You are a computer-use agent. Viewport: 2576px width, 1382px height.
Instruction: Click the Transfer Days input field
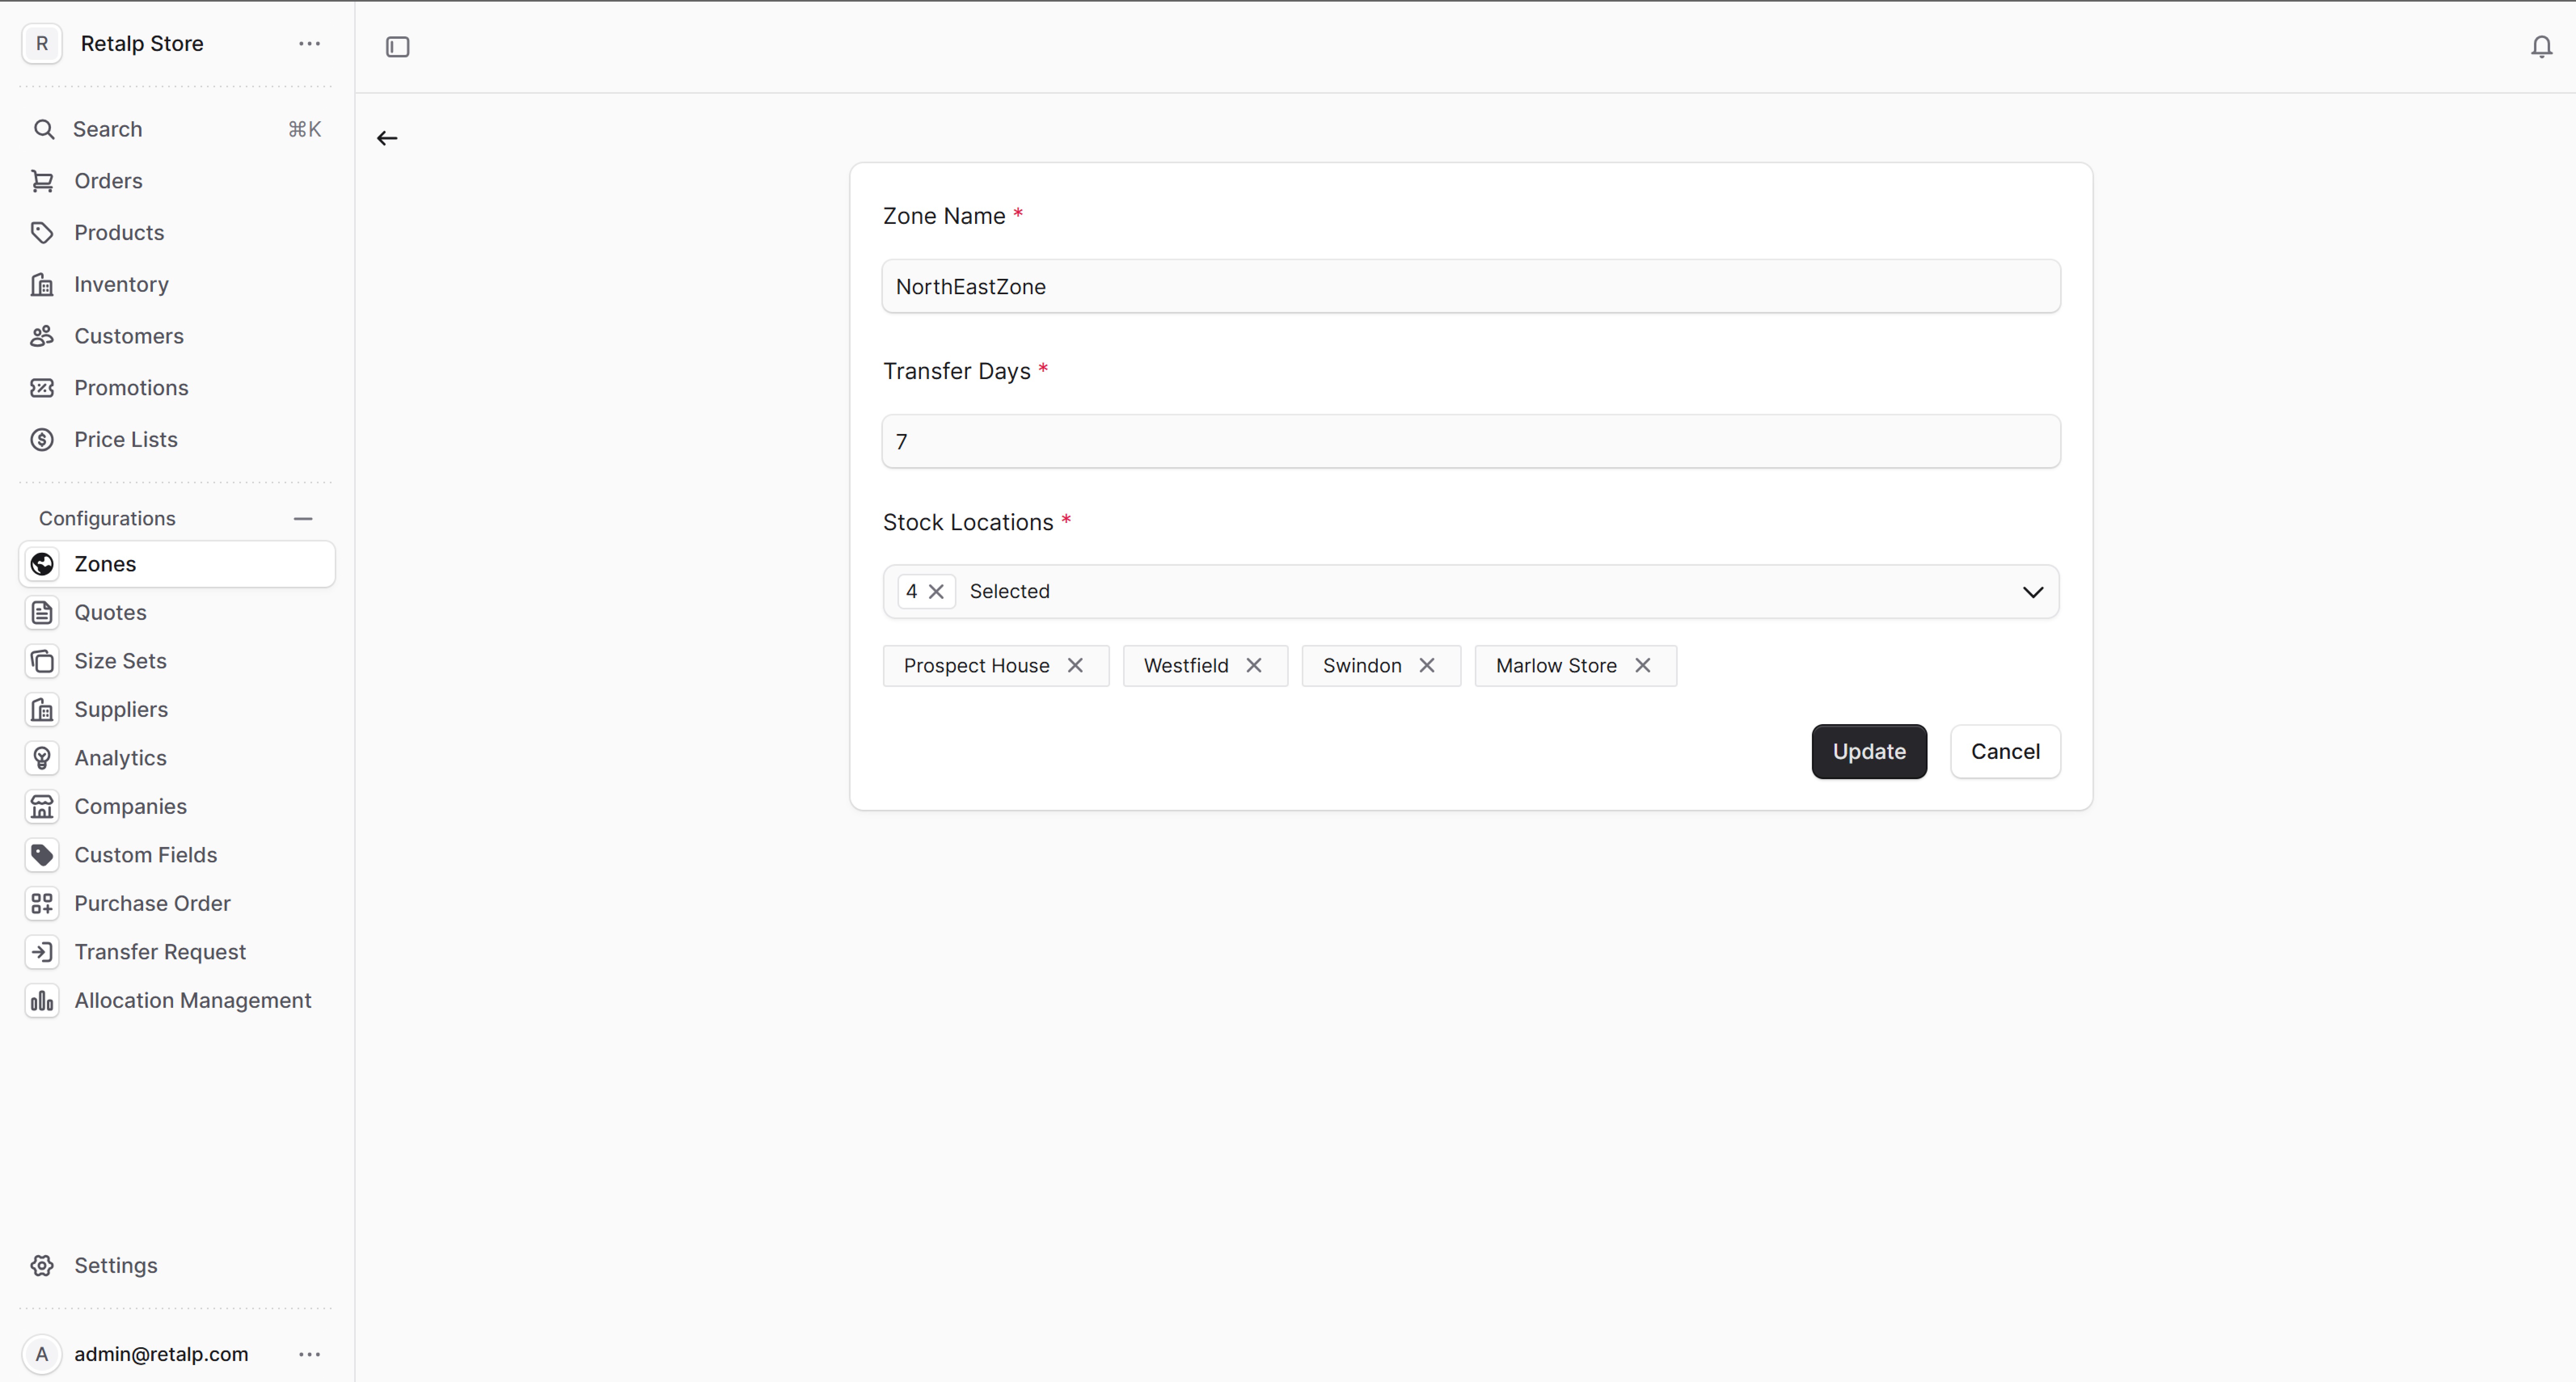pos(1471,442)
